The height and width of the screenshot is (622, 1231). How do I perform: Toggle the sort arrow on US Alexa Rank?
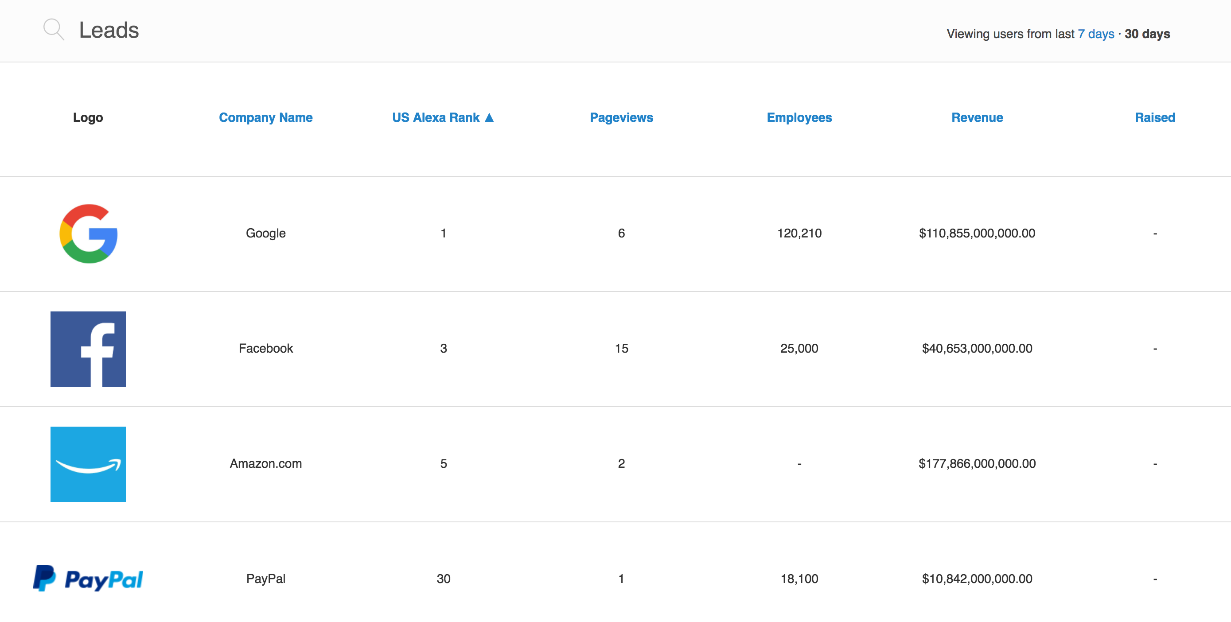488,117
